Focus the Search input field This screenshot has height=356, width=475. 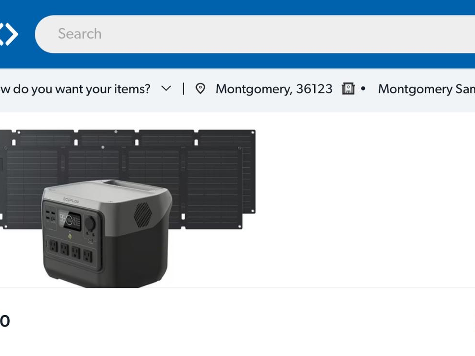(x=255, y=34)
